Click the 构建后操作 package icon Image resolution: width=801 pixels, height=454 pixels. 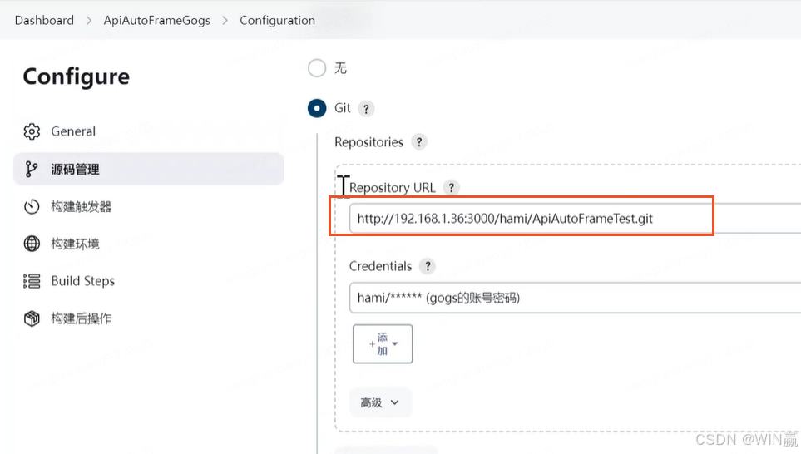(32, 318)
